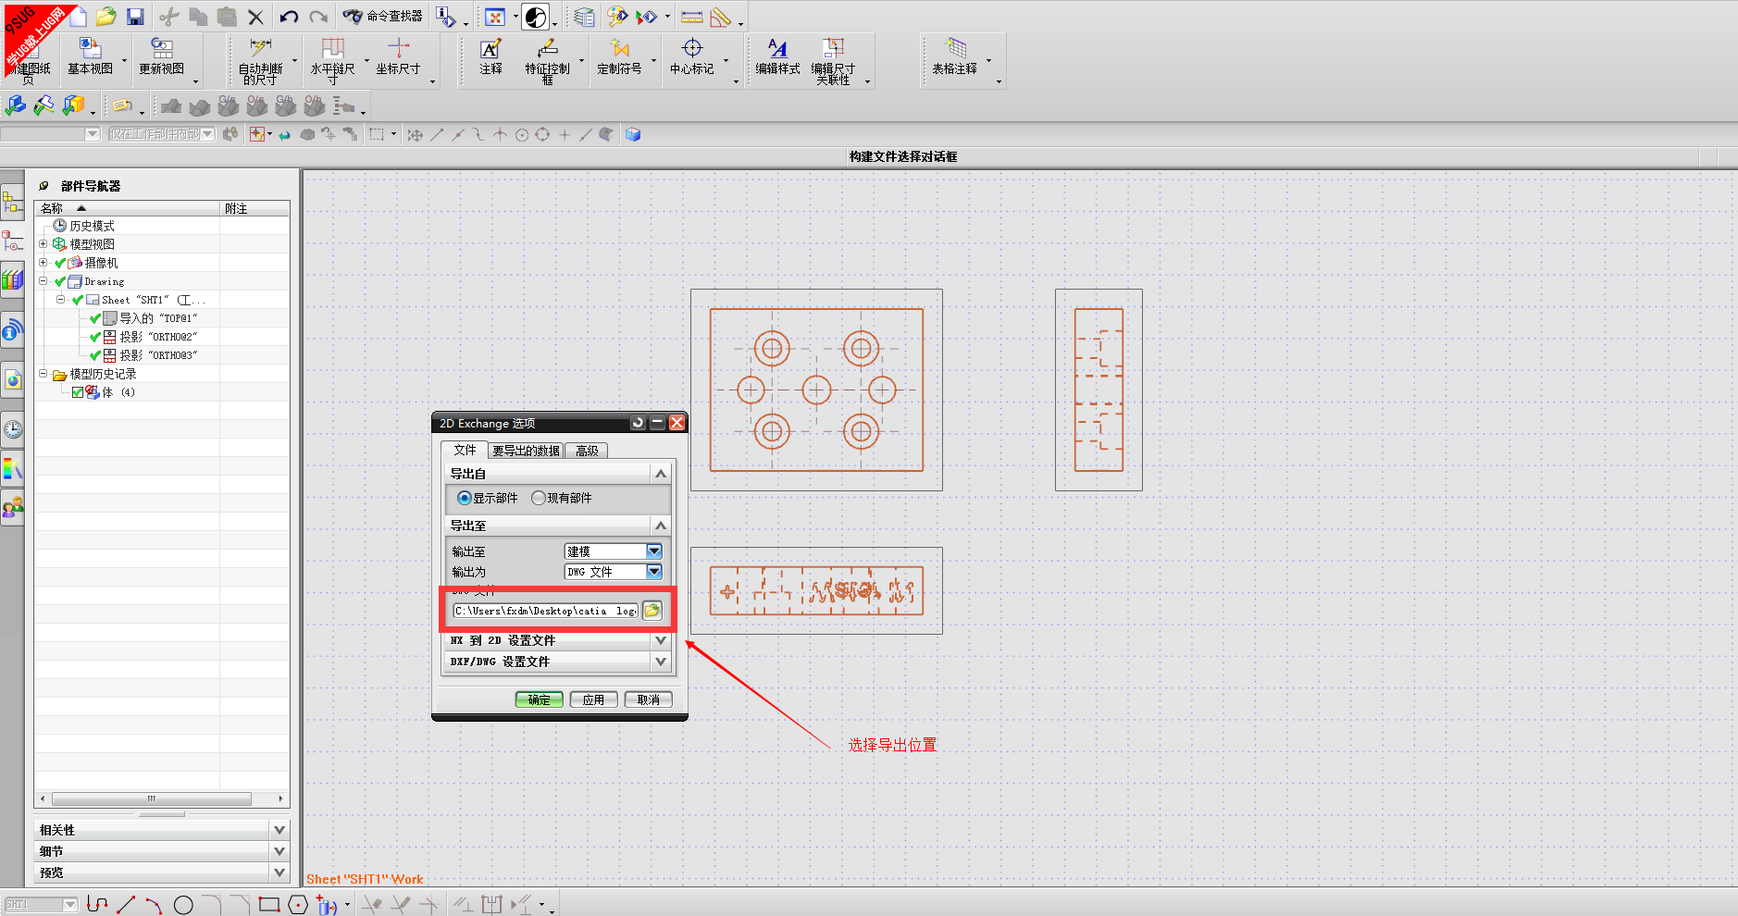Select the polygon sketch tool
The height and width of the screenshot is (916, 1738).
tap(298, 905)
